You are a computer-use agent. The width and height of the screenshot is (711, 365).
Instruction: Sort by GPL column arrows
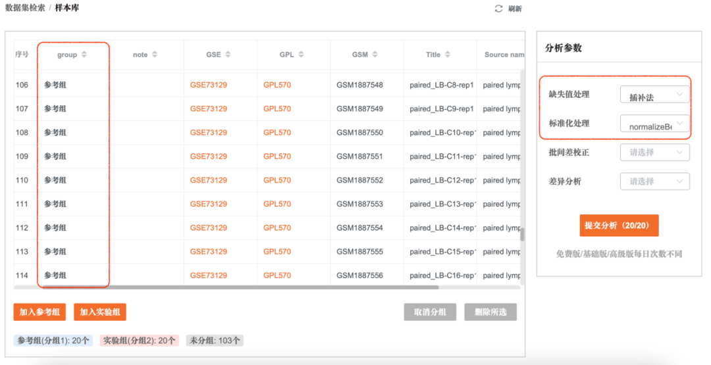click(x=301, y=55)
